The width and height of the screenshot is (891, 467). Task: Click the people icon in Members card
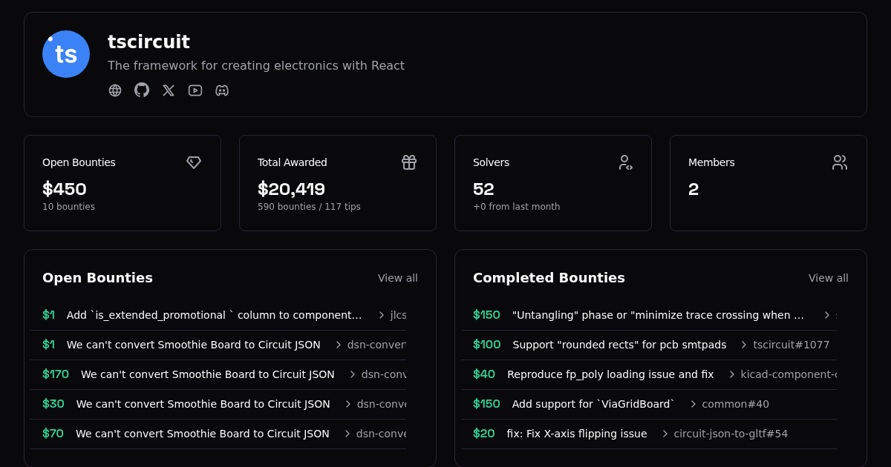840,162
